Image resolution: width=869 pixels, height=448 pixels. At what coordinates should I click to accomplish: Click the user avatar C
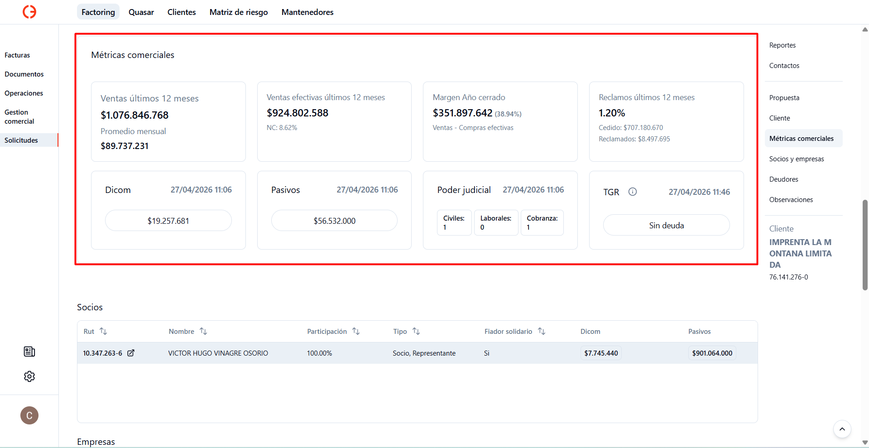(x=29, y=415)
